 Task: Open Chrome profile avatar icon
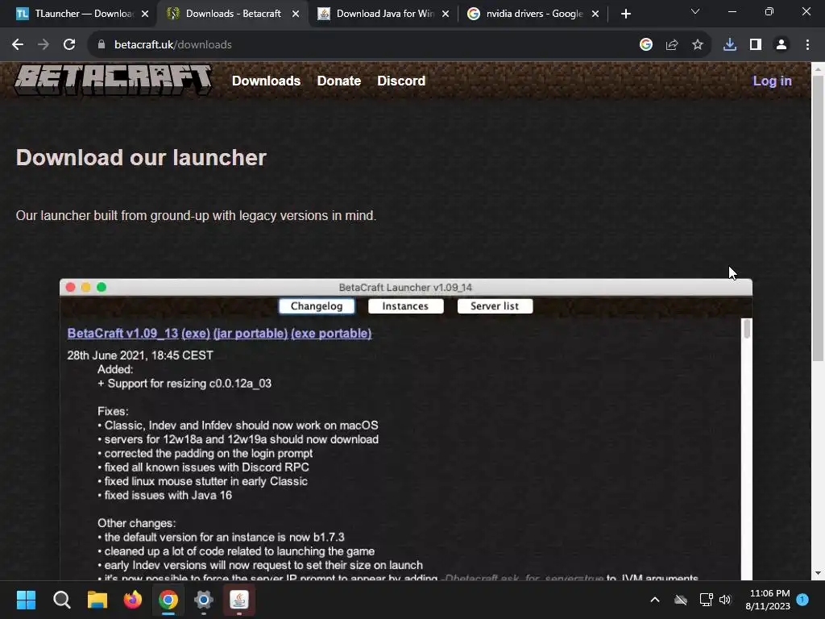coord(781,45)
